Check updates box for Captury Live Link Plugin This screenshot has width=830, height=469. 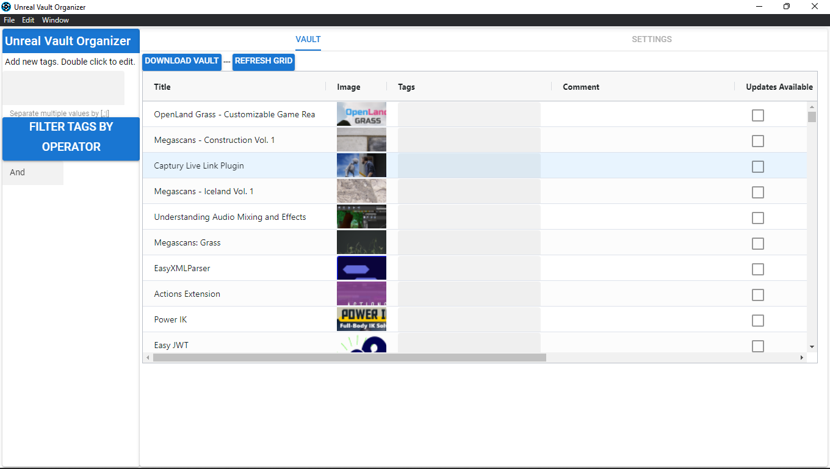click(758, 167)
